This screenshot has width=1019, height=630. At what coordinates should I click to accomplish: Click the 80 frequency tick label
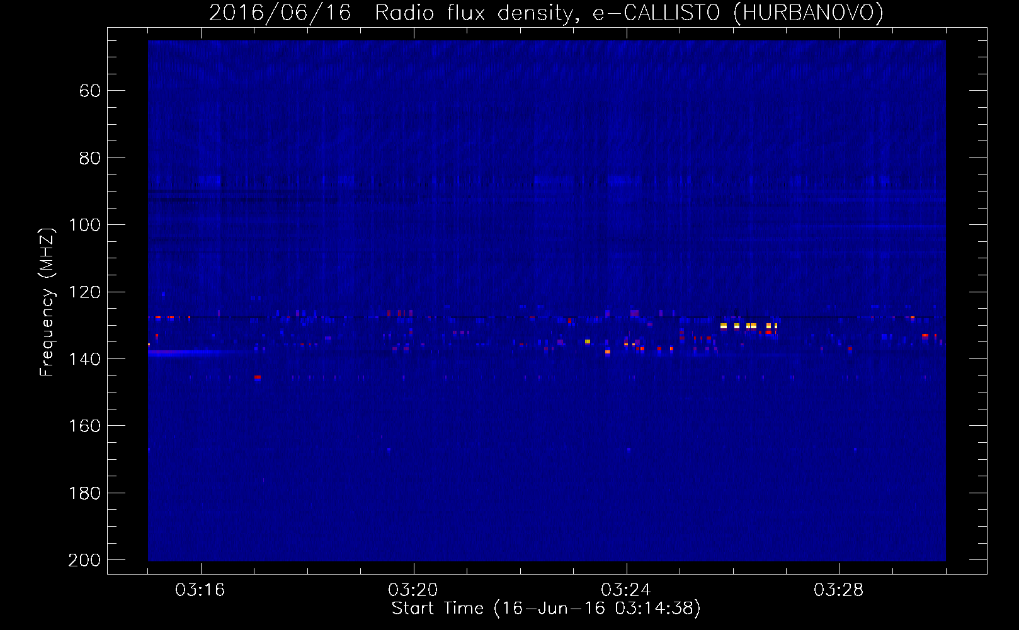(x=90, y=158)
